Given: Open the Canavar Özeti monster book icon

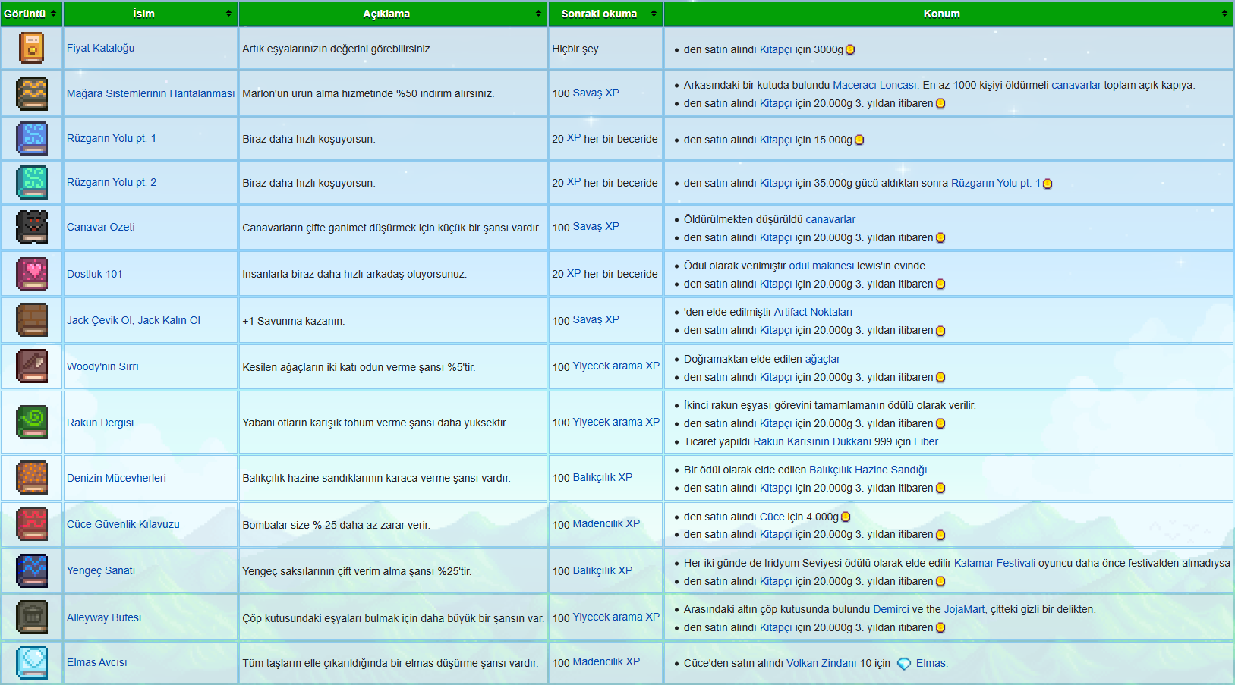Looking at the screenshot, I should (x=32, y=227).
